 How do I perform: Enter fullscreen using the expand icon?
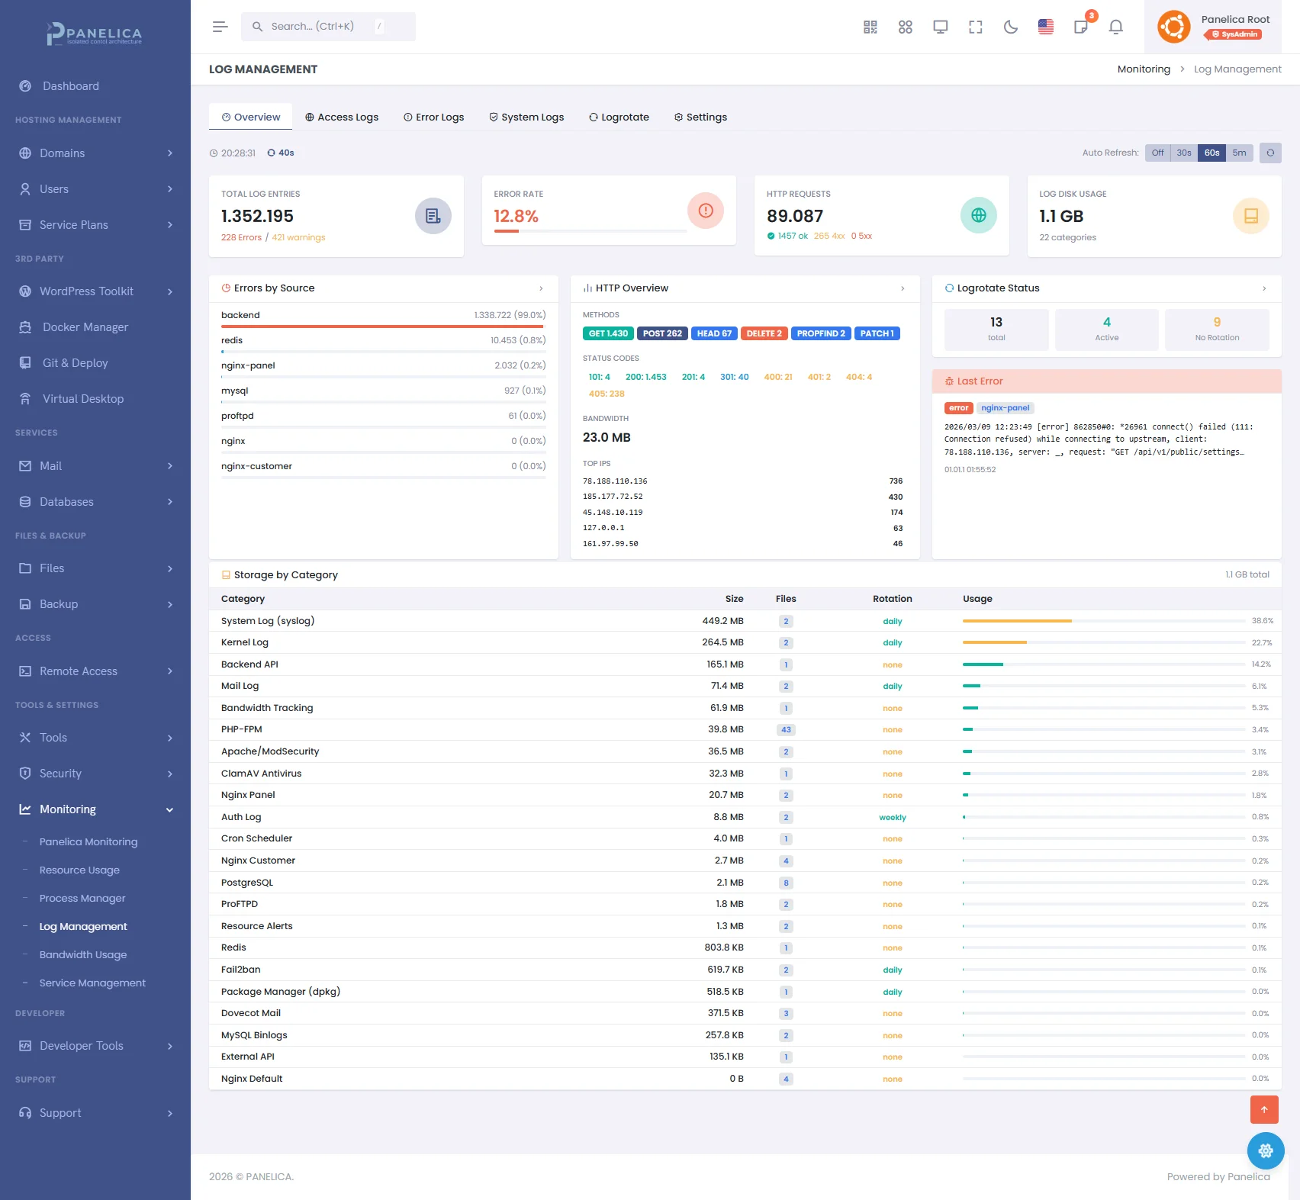[975, 27]
